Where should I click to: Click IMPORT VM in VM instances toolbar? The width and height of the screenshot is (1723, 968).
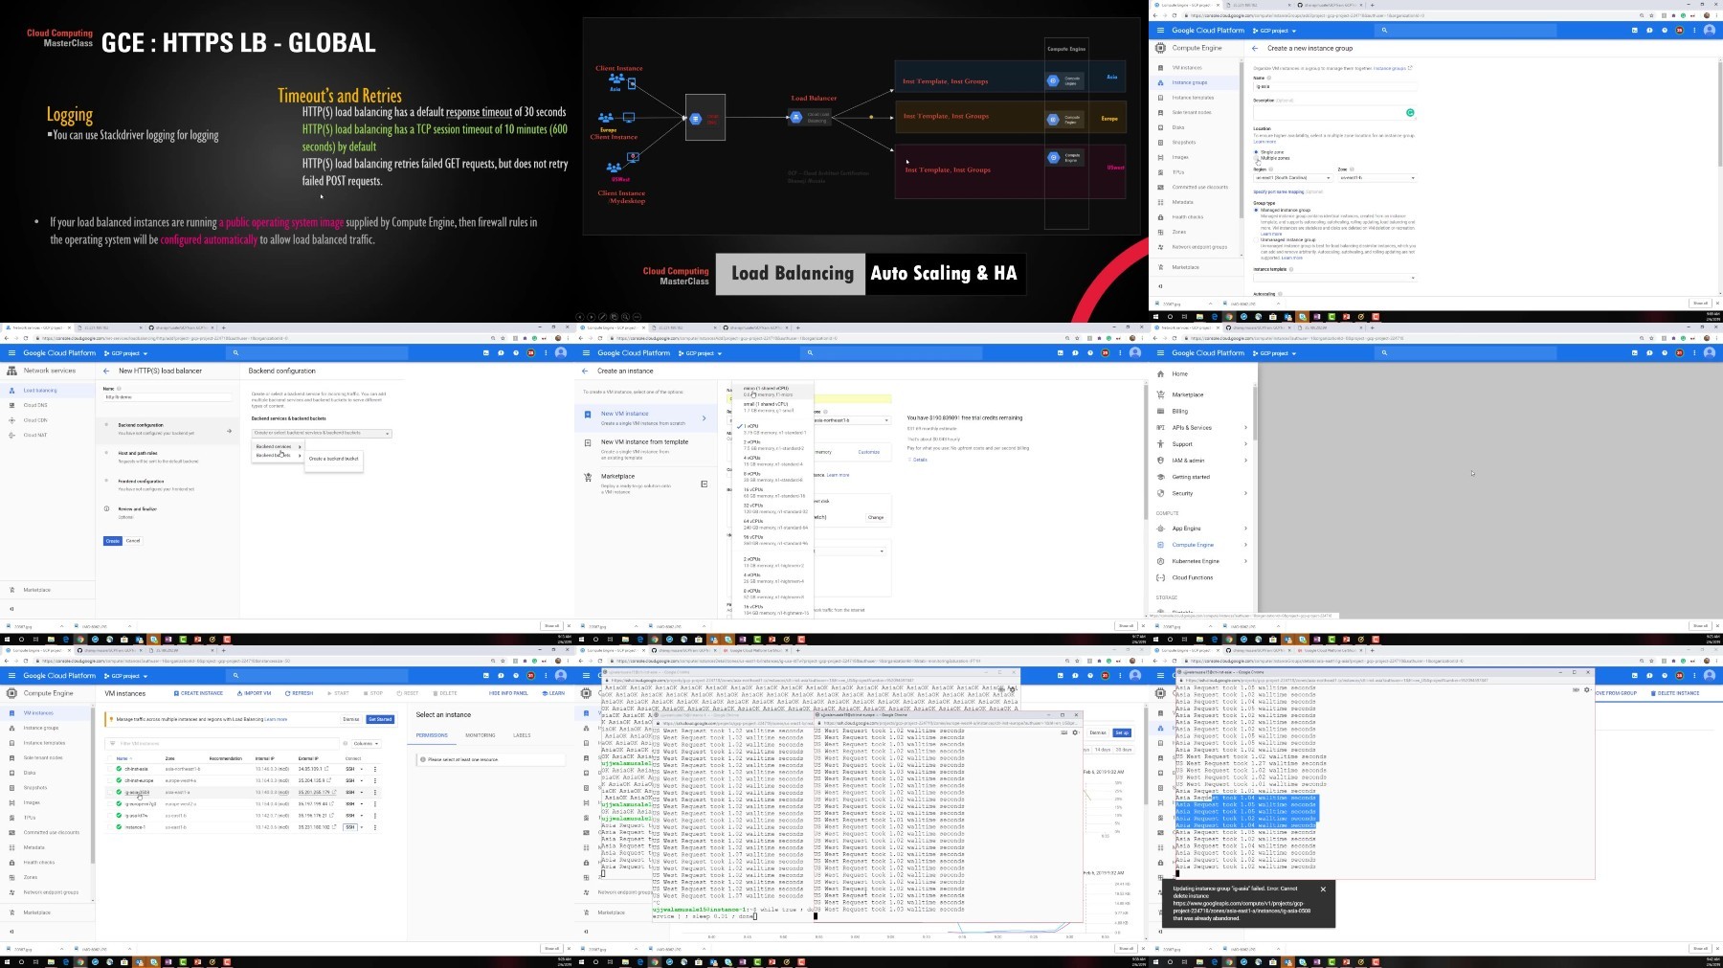pyautogui.click(x=254, y=693)
